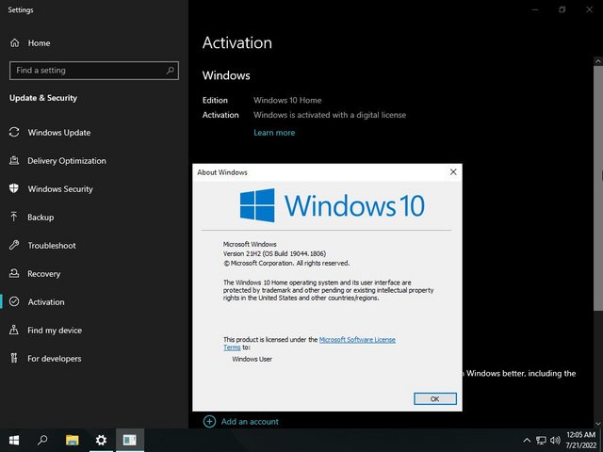
Task: Click the Windows Security shield icon
Action: coord(14,188)
